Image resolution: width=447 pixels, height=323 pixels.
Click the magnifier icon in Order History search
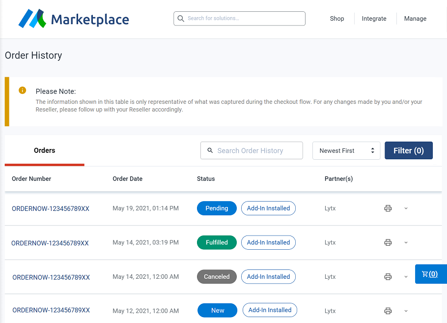click(210, 150)
